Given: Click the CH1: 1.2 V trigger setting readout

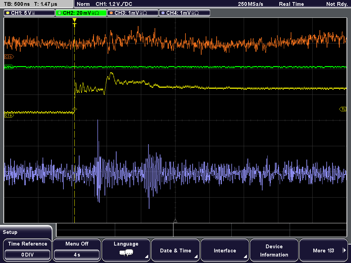Looking at the screenshot, I should pyautogui.click(x=114, y=4).
